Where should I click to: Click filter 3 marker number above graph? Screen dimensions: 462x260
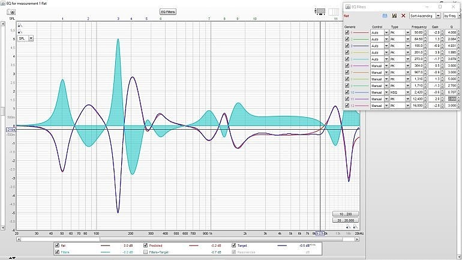coord(118,19)
